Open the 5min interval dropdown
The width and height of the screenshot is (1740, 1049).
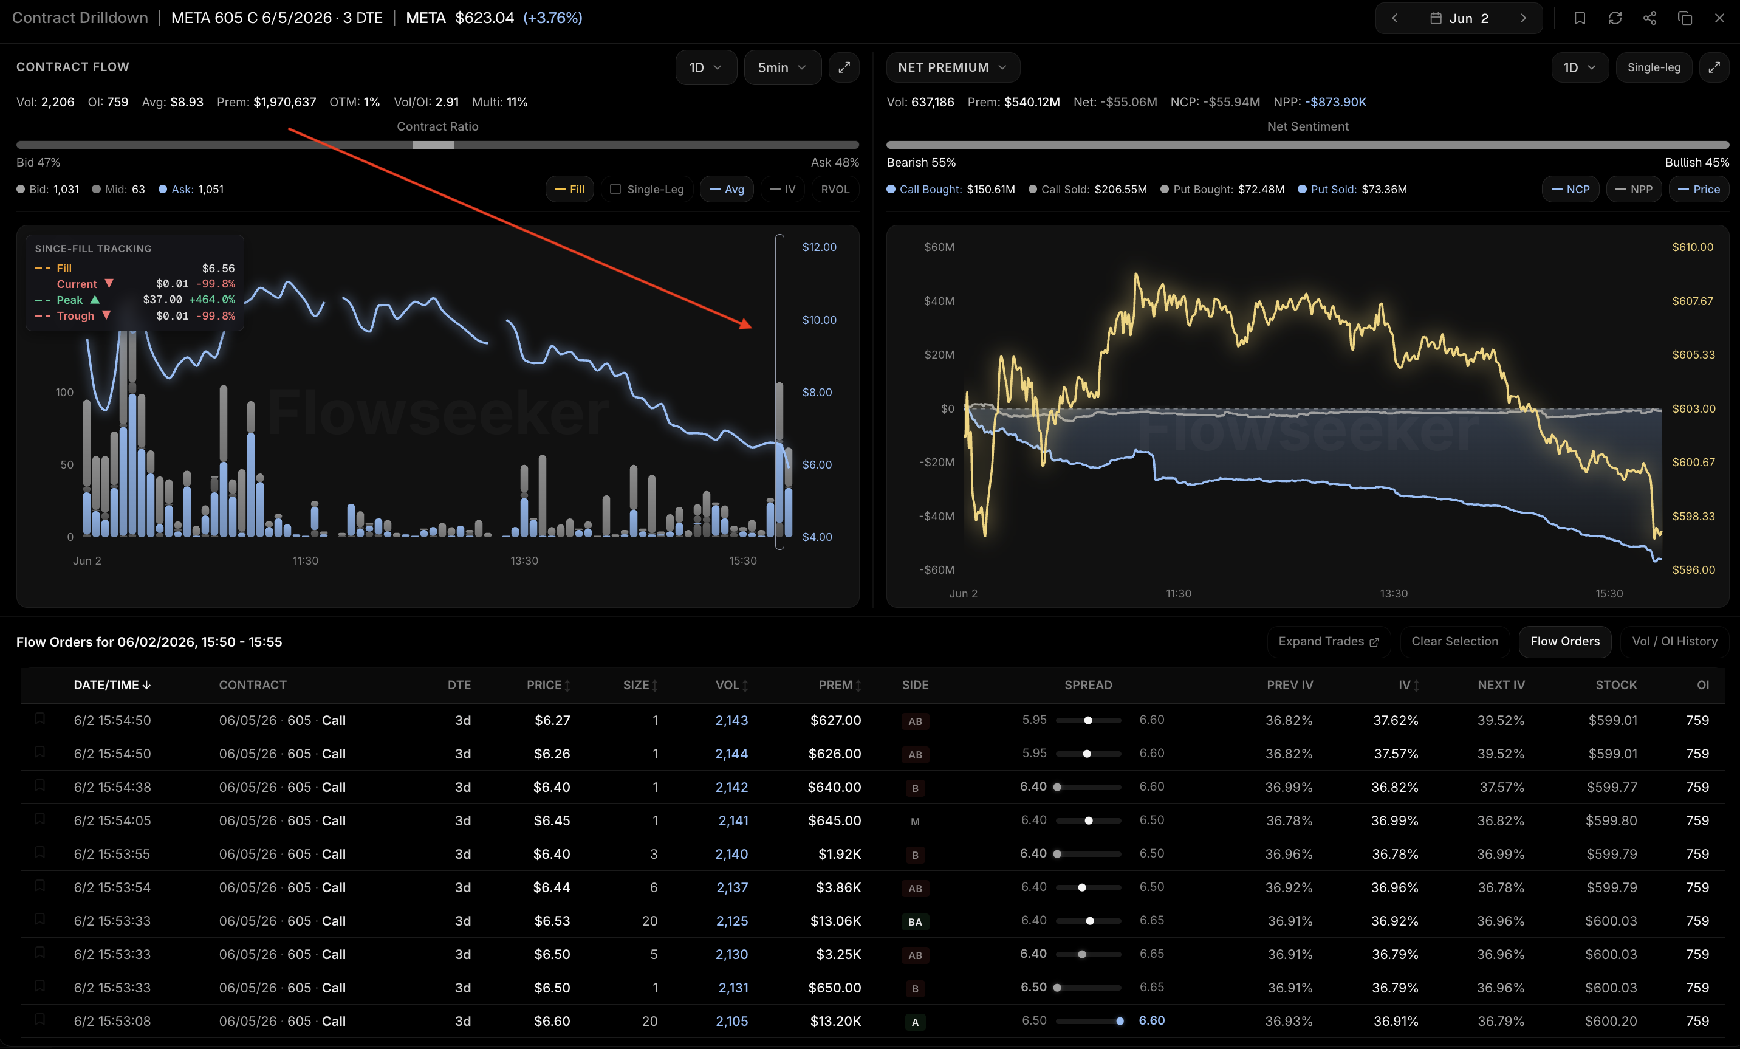pos(782,68)
